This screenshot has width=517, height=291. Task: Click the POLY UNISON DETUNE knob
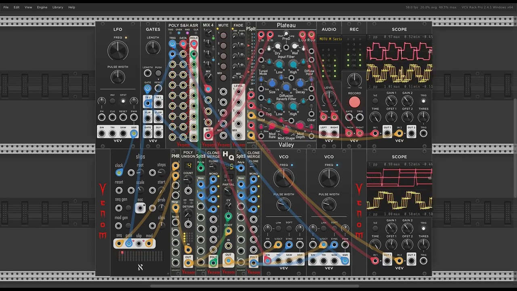pyautogui.click(x=188, y=214)
